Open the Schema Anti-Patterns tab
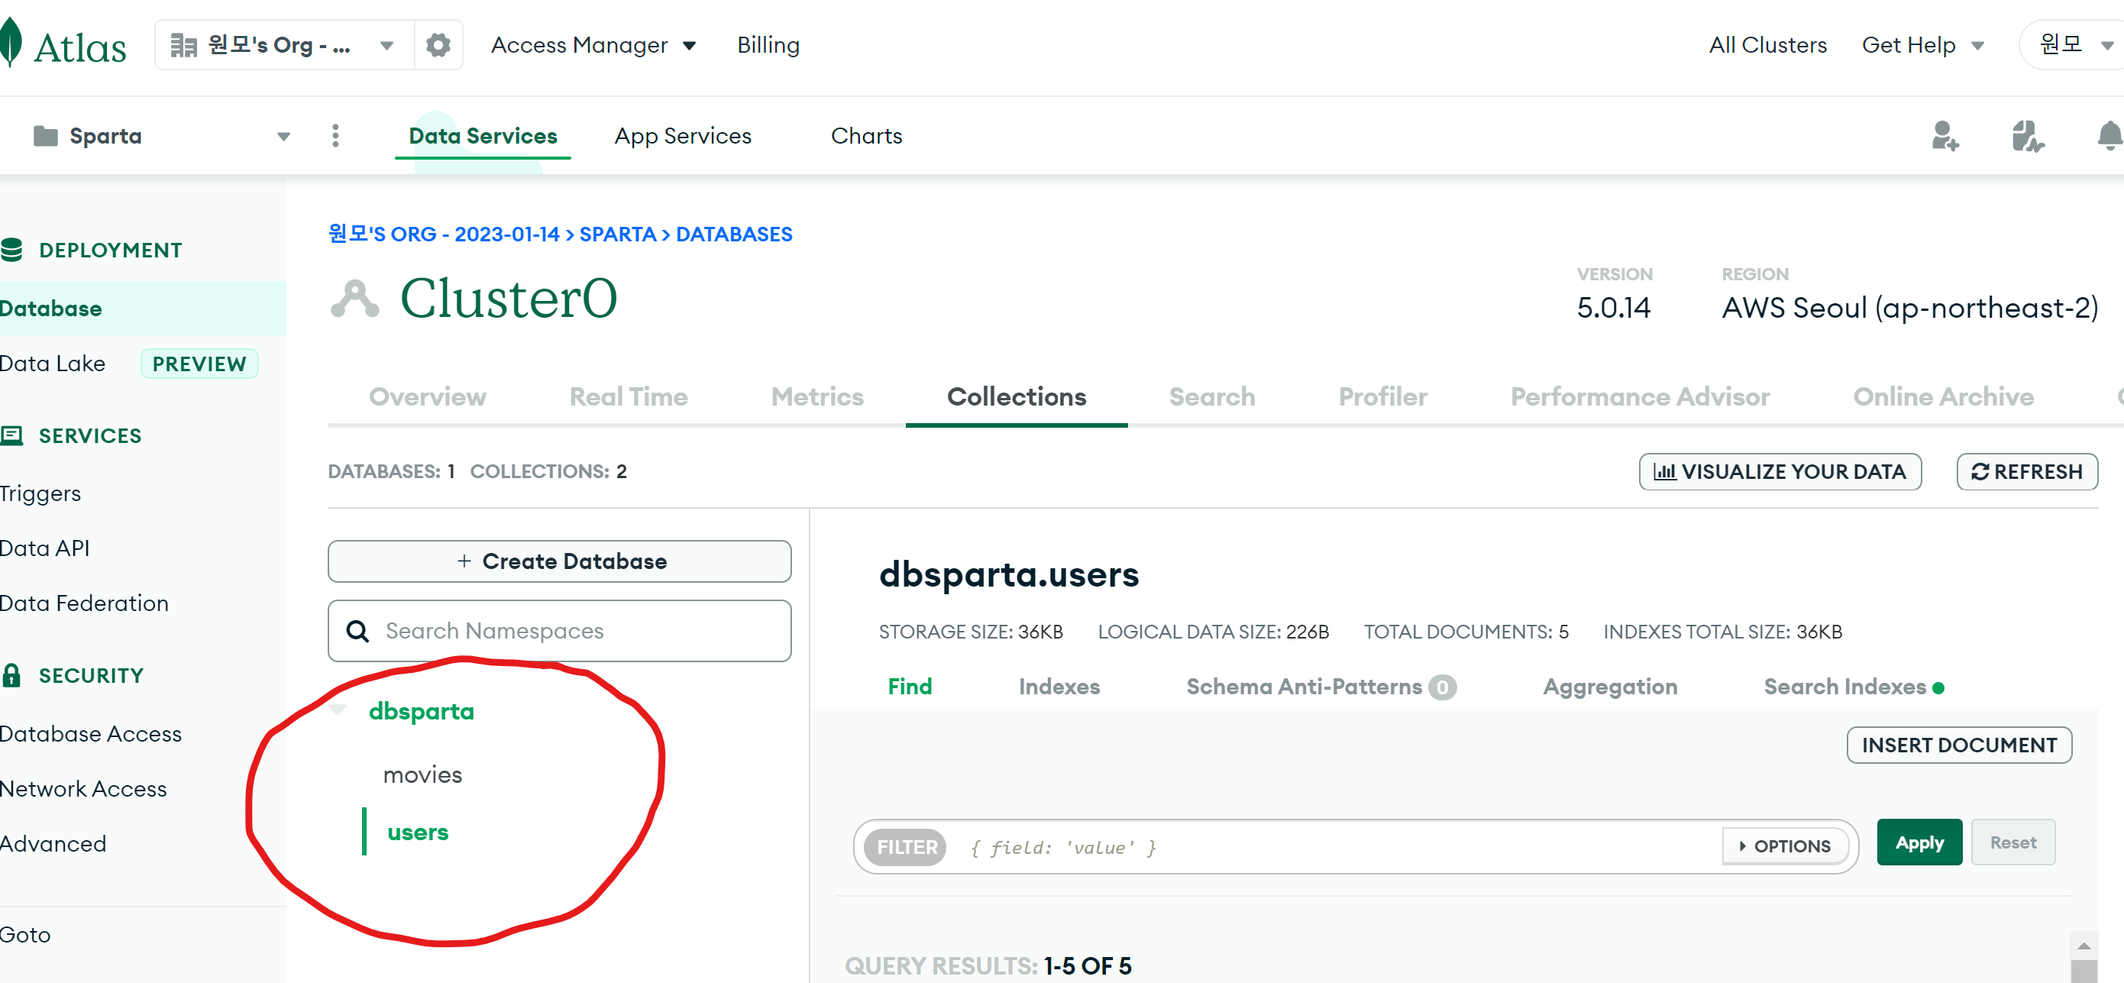2124x983 pixels. 1321,686
